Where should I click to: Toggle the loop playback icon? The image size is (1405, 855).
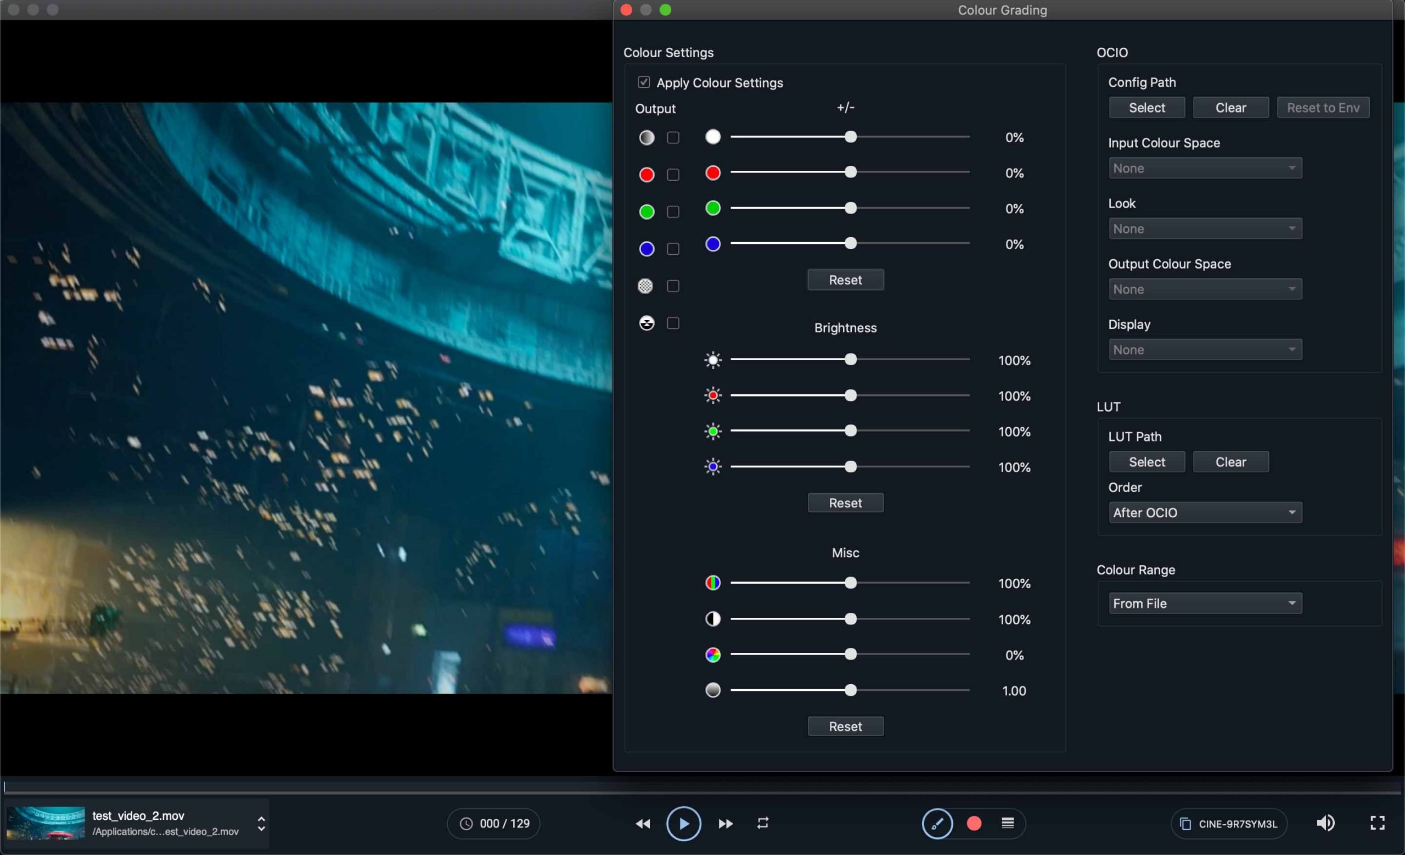tap(762, 823)
